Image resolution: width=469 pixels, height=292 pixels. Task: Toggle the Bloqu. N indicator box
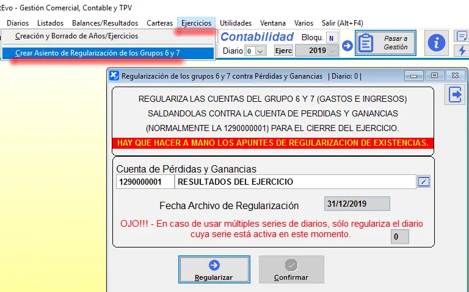(332, 38)
